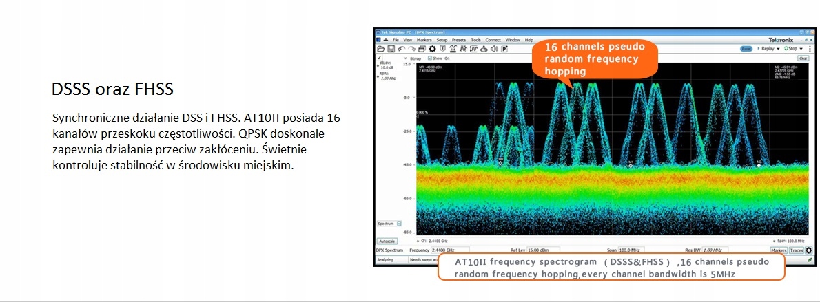This screenshot has height=302, width=820.
Task: Open the View menu
Action: (407, 40)
